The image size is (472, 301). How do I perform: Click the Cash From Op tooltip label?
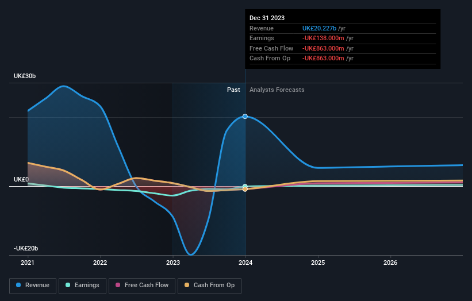pyautogui.click(x=270, y=59)
